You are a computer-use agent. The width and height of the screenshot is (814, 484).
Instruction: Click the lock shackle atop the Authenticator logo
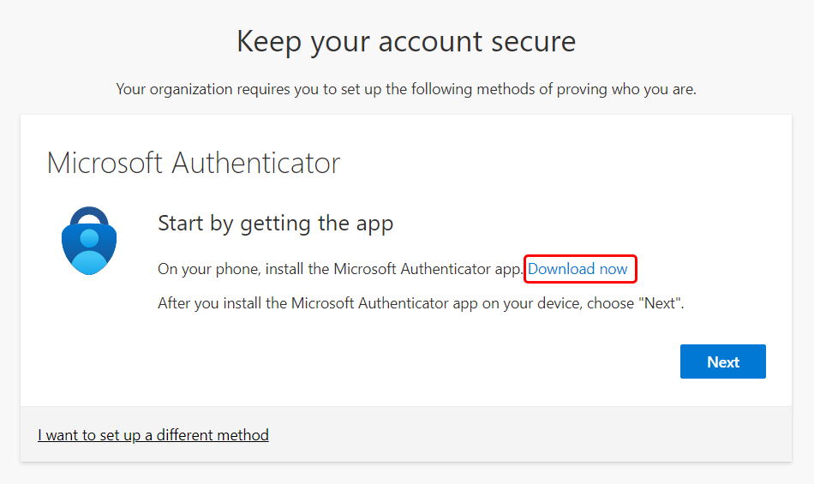pos(89,217)
